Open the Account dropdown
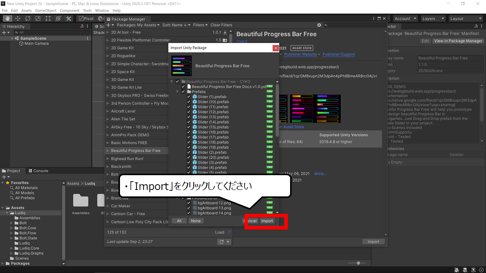 pos(405,19)
